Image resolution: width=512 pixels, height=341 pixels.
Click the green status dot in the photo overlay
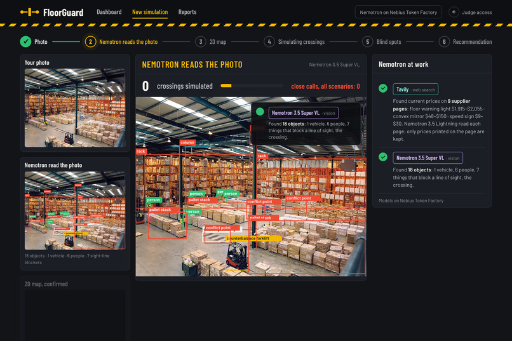pos(260,112)
